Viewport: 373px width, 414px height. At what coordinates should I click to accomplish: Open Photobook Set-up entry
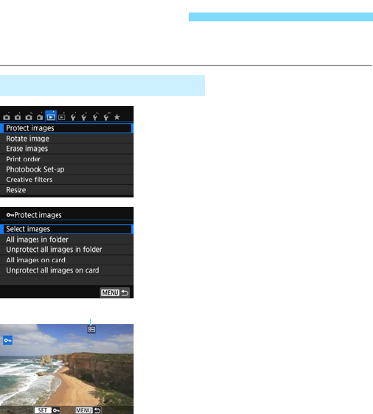tap(66, 169)
